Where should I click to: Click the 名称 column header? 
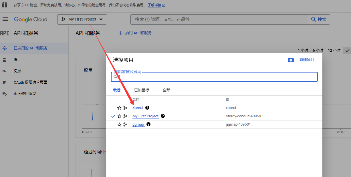coord(136,100)
